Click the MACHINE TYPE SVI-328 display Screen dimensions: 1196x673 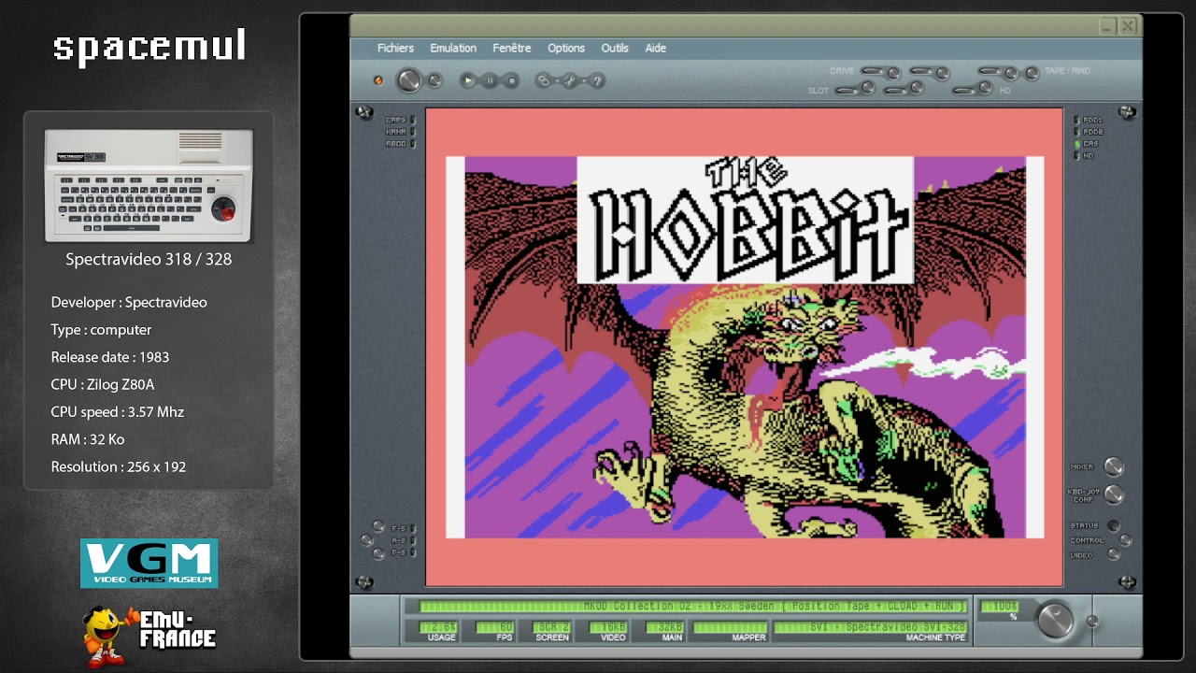click(x=871, y=627)
